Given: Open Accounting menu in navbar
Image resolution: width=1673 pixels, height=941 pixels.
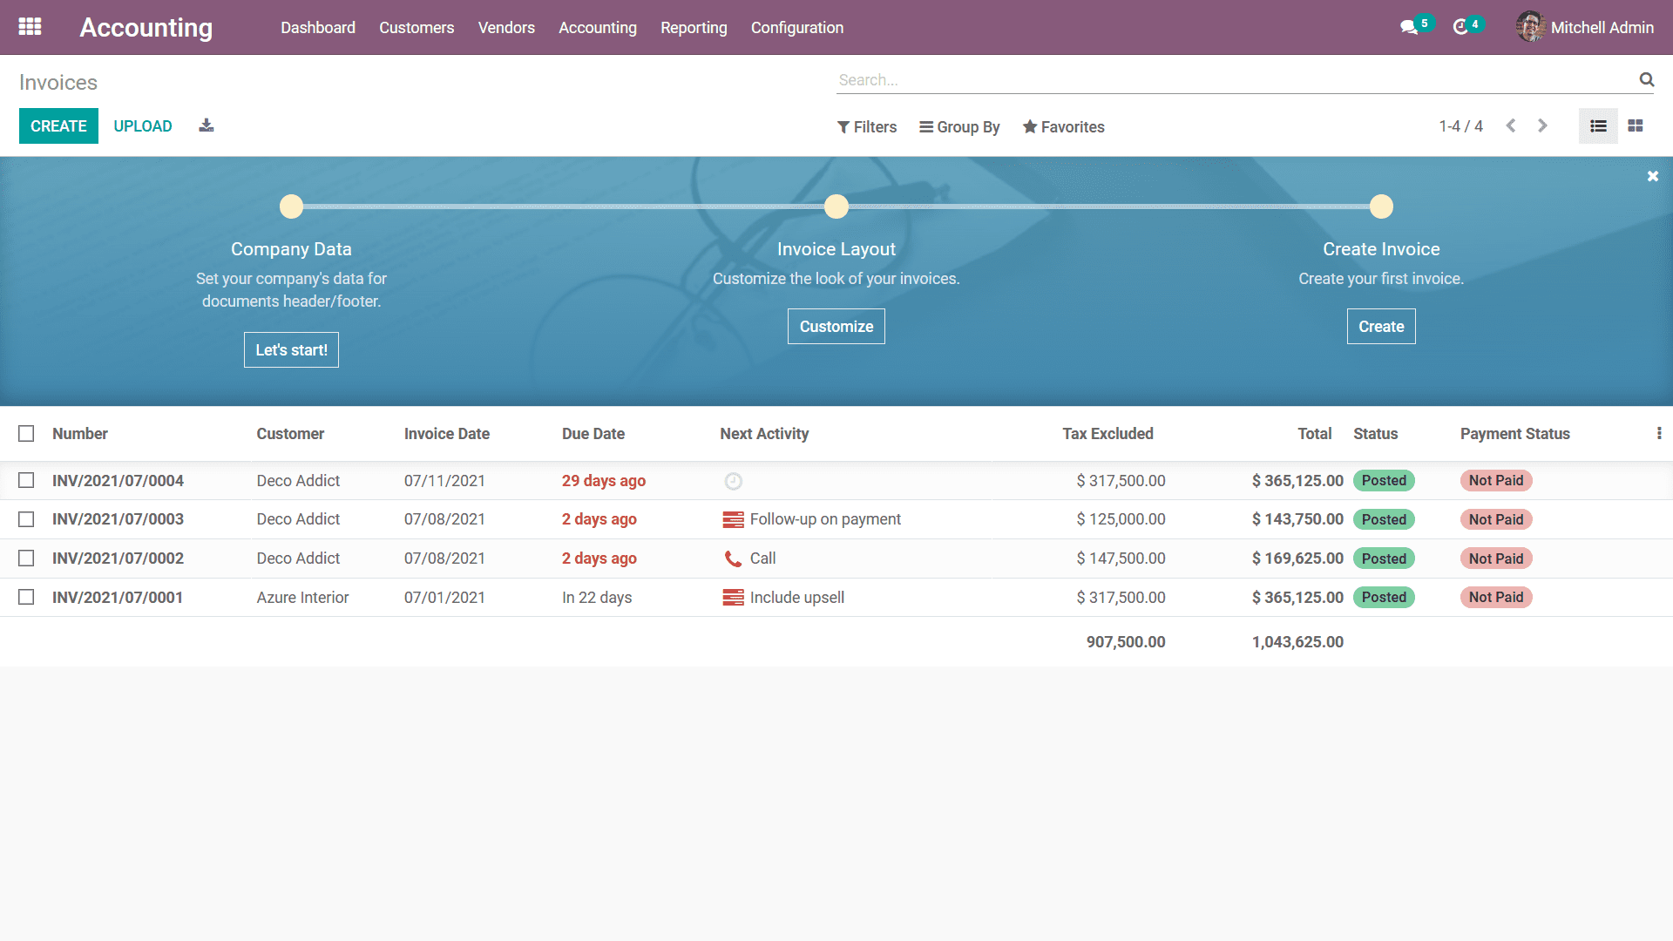Looking at the screenshot, I should pyautogui.click(x=598, y=28).
